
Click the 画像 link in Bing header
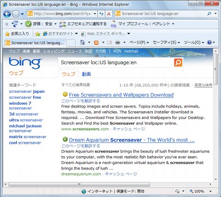tap(26, 51)
